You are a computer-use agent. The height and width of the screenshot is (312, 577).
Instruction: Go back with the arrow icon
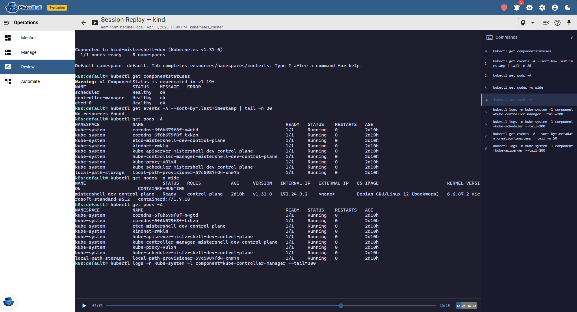point(84,23)
